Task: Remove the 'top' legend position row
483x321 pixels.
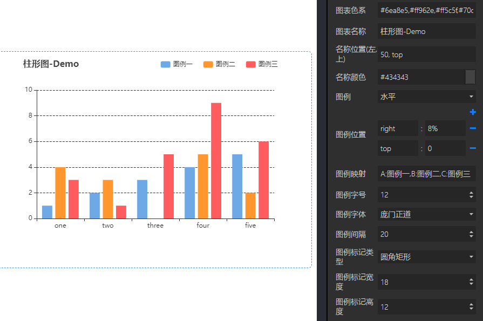Action: [473, 148]
